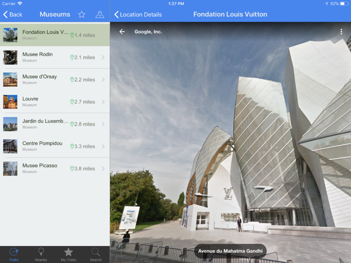Tap the Centre Pompidou thumbnail
Viewport: 351px width, 263px height.
[10, 146]
